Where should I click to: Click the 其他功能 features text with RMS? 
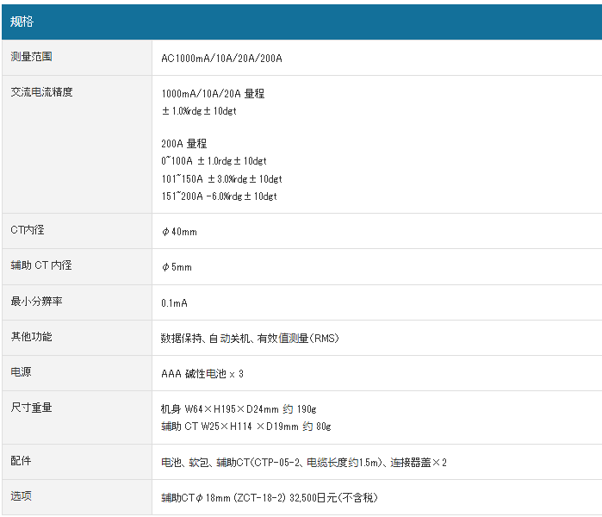250,339
